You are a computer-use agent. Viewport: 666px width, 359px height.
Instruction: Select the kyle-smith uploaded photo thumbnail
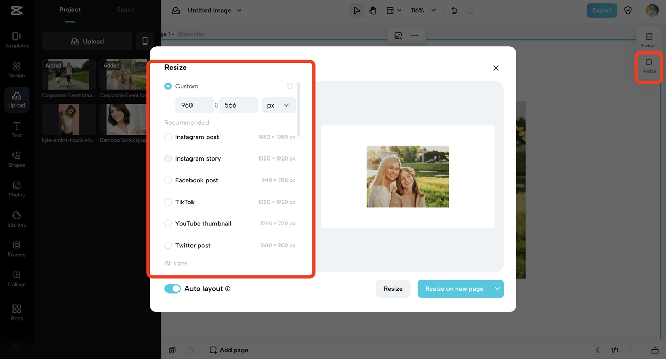coord(69,119)
